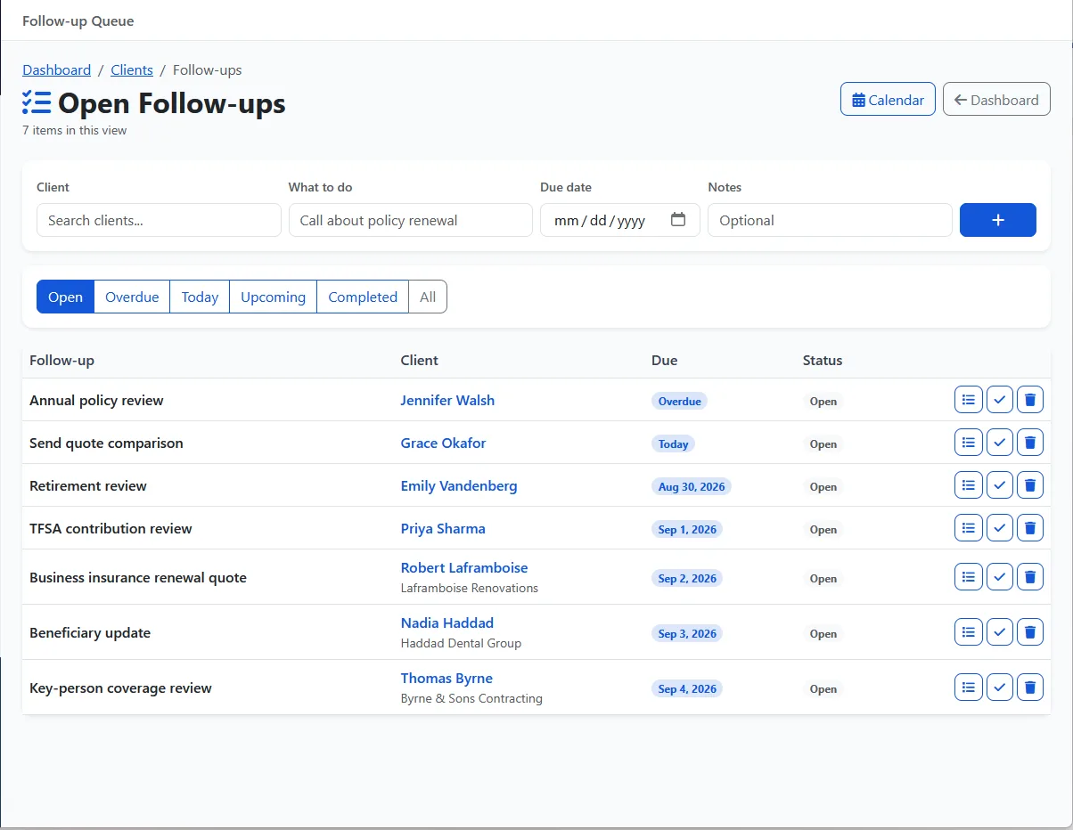
Task: Switch to the Upcoming filter tab
Action: click(273, 297)
